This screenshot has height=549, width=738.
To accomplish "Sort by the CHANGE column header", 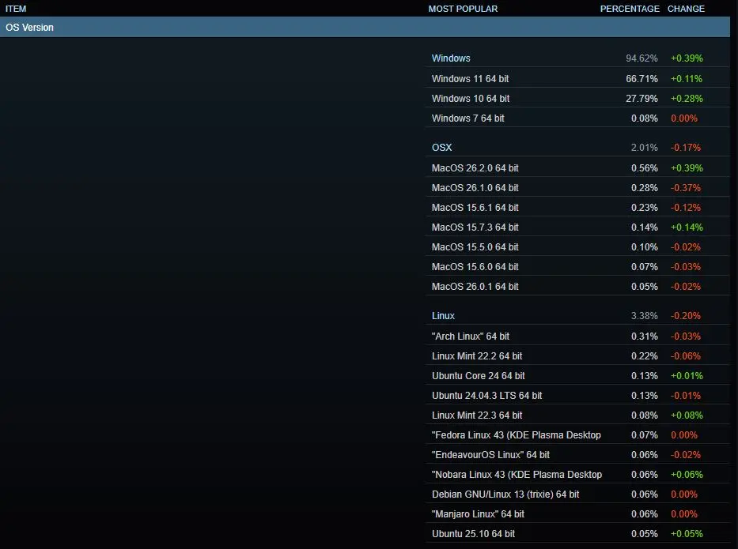I will pos(686,9).
